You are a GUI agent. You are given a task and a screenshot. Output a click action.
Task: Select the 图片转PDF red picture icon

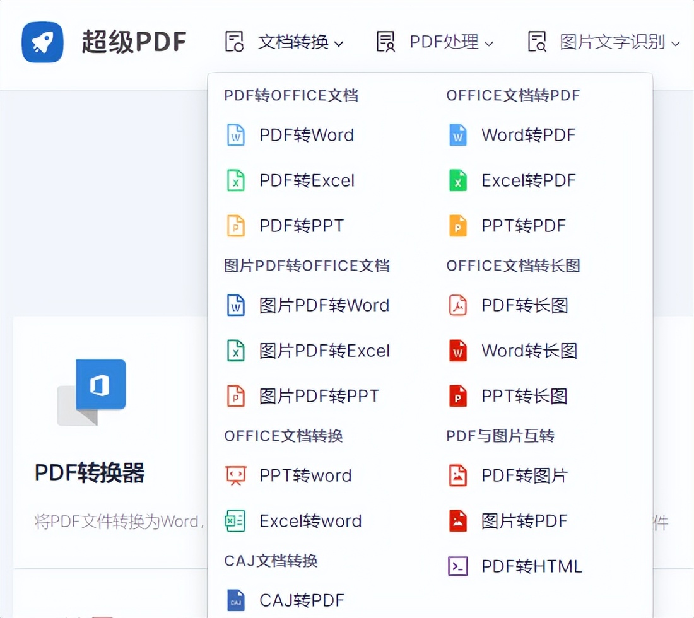coord(457,521)
